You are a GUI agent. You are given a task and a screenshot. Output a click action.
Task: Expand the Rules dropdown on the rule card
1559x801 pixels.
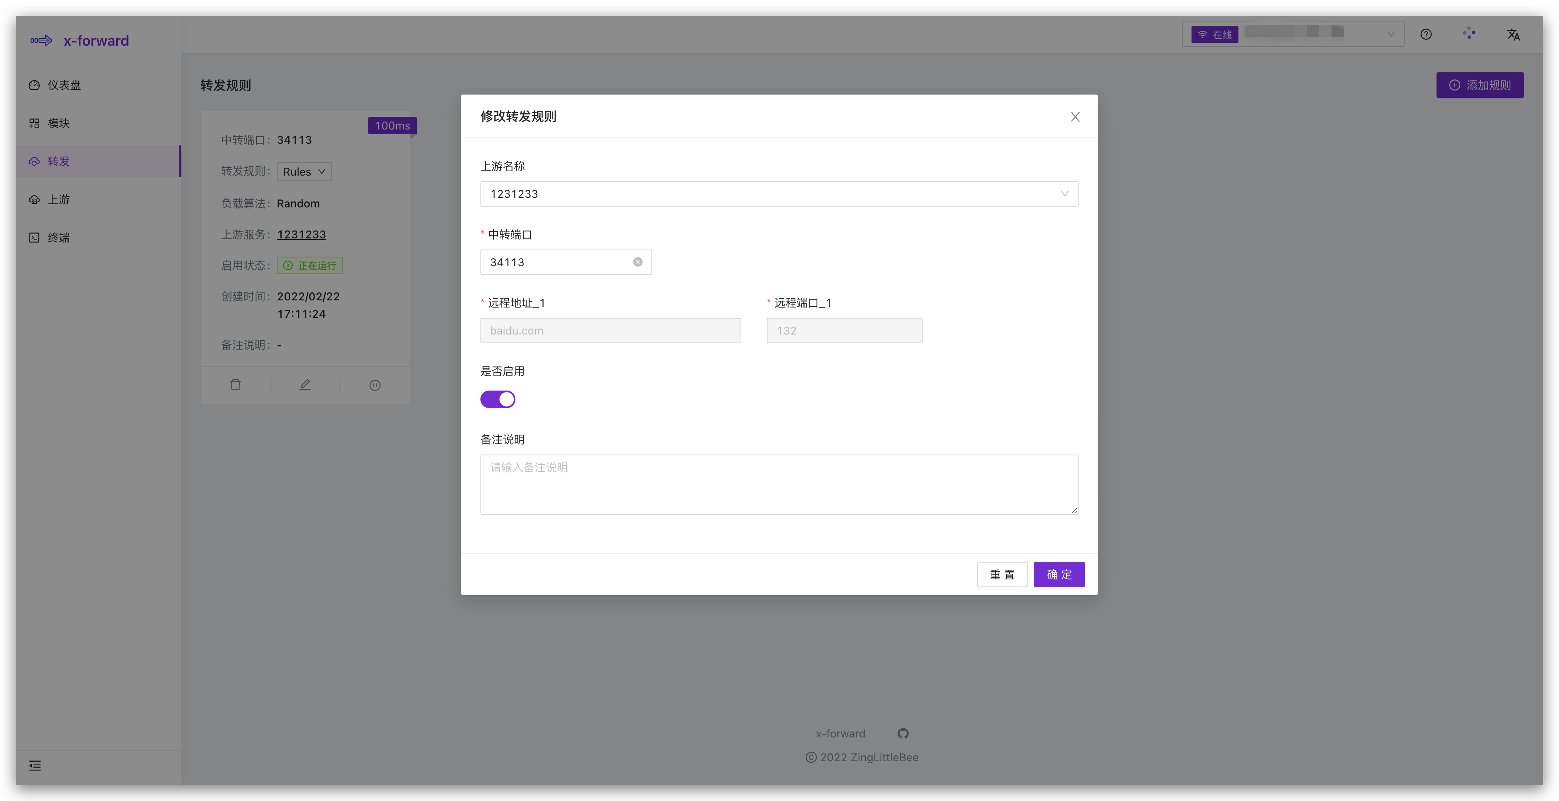coord(304,172)
